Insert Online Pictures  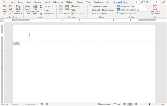coord(47,14)
